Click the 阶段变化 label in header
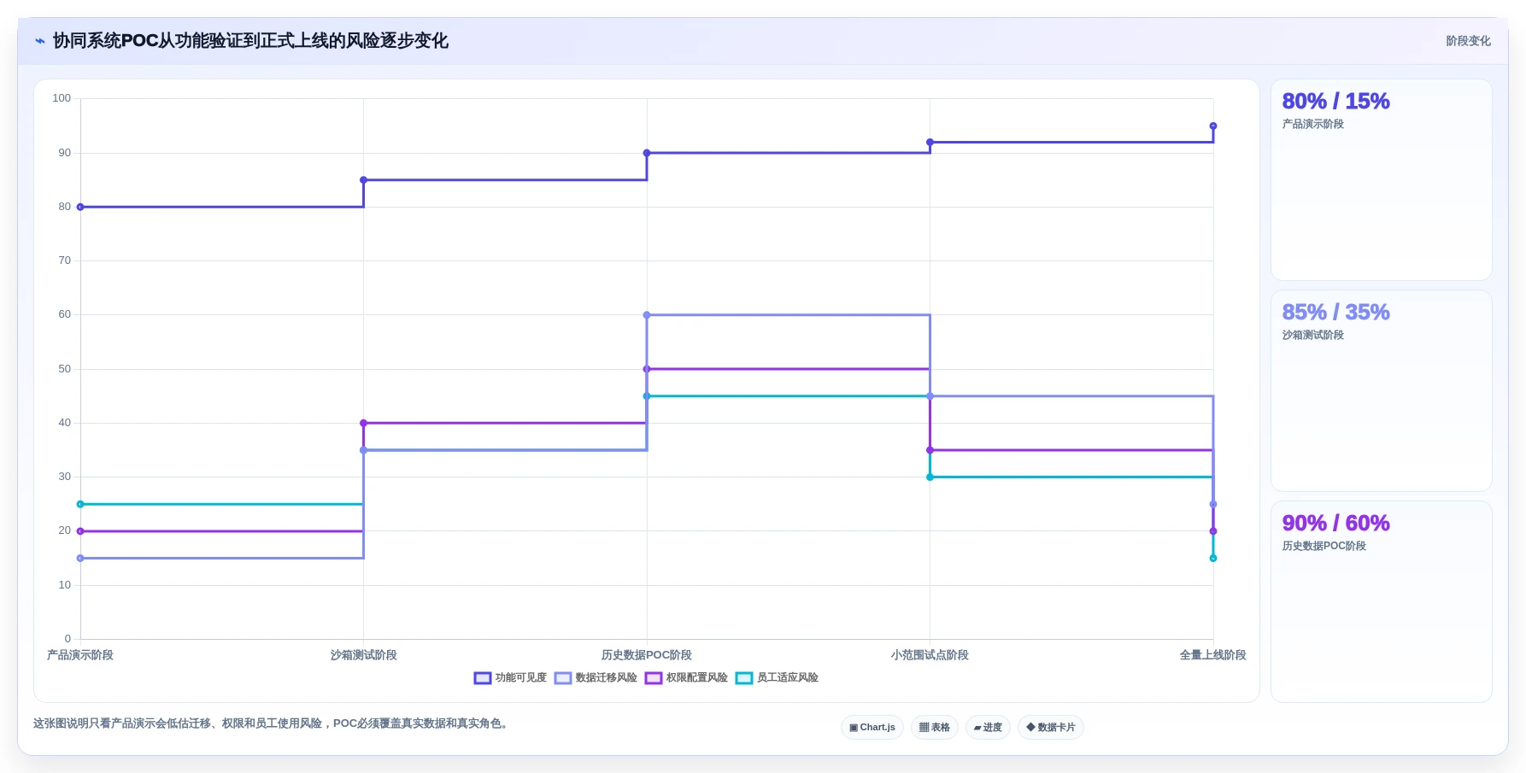This screenshot has height=773, width=1526. (x=1468, y=41)
